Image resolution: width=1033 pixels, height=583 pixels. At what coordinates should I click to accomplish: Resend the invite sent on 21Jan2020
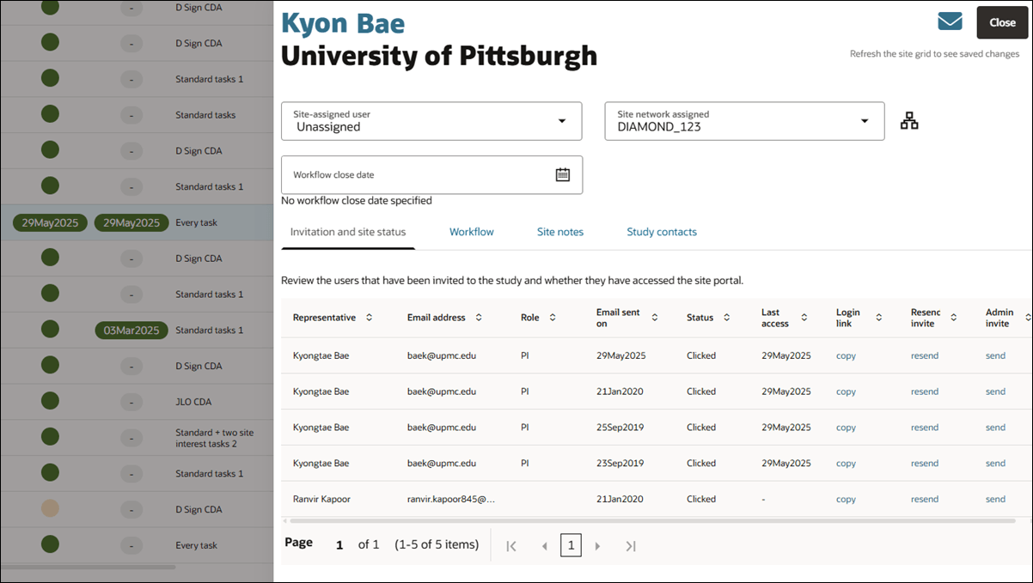925,391
